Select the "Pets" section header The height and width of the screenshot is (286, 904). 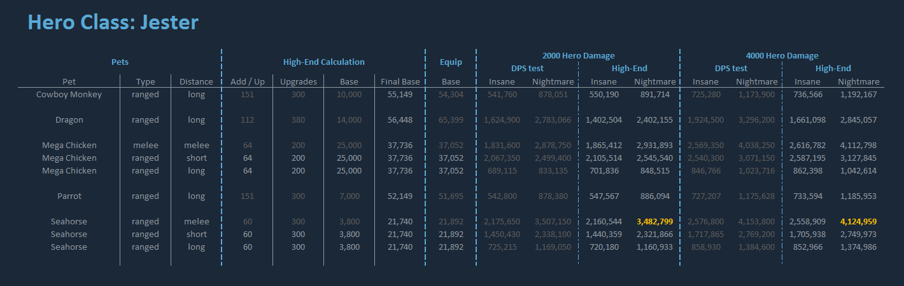[120, 62]
